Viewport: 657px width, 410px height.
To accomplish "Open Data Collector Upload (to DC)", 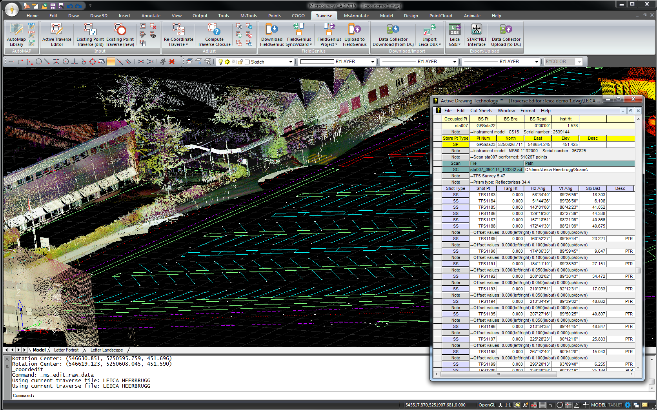I will click(506, 35).
